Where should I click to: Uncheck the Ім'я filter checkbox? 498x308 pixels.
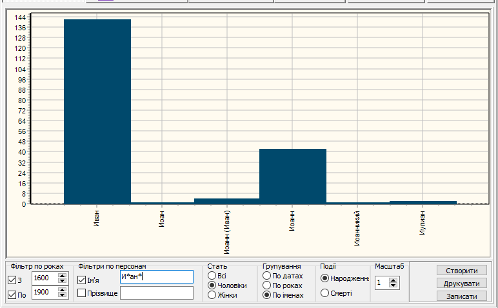pyautogui.click(x=82, y=280)
